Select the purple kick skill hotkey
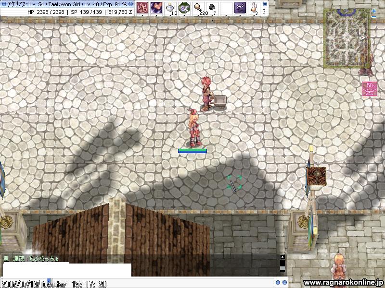Viewport: 385px width, 288px height. coord(156,8)
